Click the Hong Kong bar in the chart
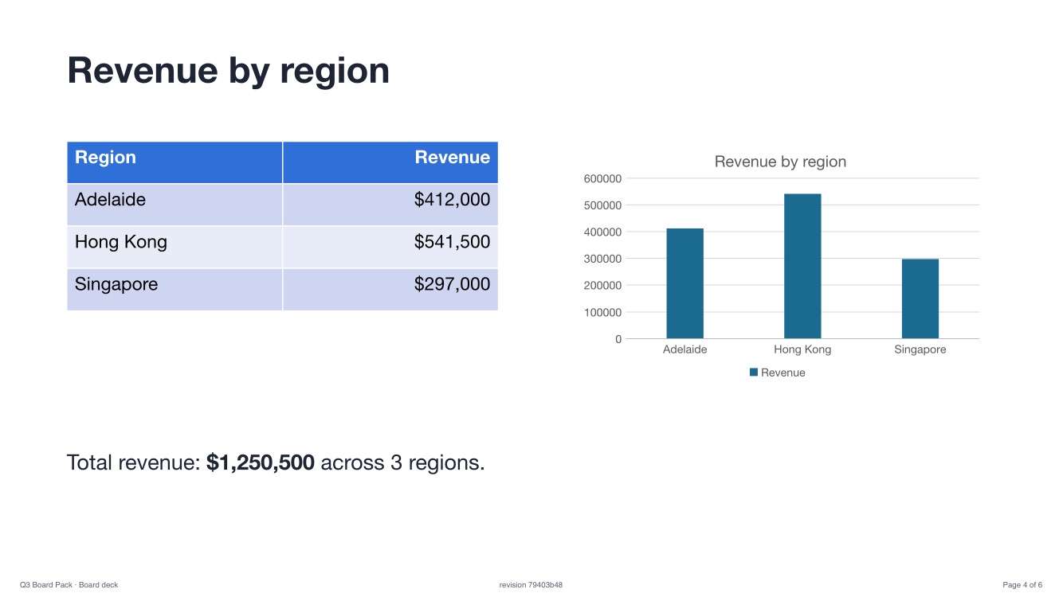Viewport: 1063px width, 597px height. coord(802,266)
